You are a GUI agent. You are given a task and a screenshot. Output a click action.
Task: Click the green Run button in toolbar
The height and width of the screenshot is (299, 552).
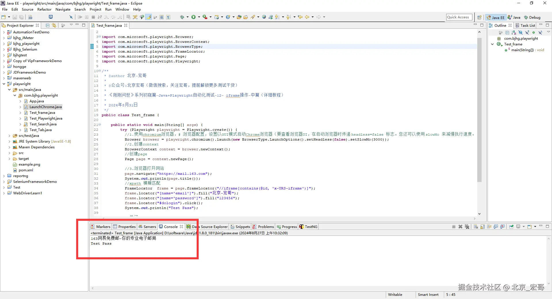(193, 17)
